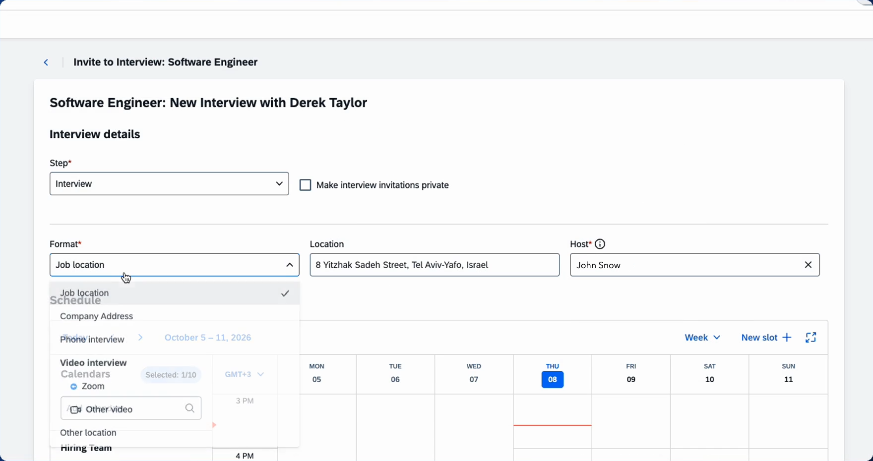Check Make interview invitations private
This screenshot has height=461, width=873.
click(x=306, y=185)
